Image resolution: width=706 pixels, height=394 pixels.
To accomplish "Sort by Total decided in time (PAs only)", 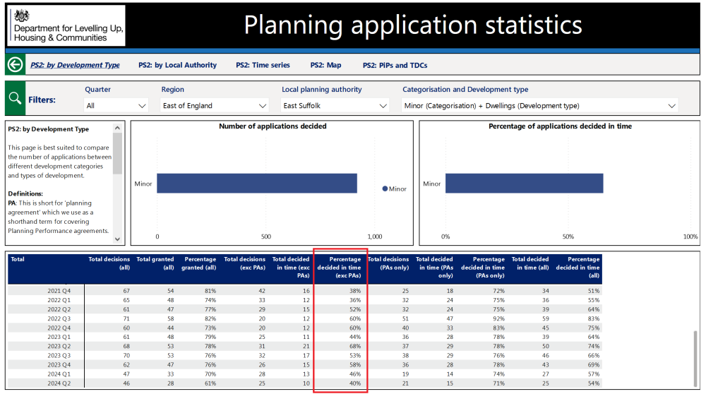I will [434, 267].
